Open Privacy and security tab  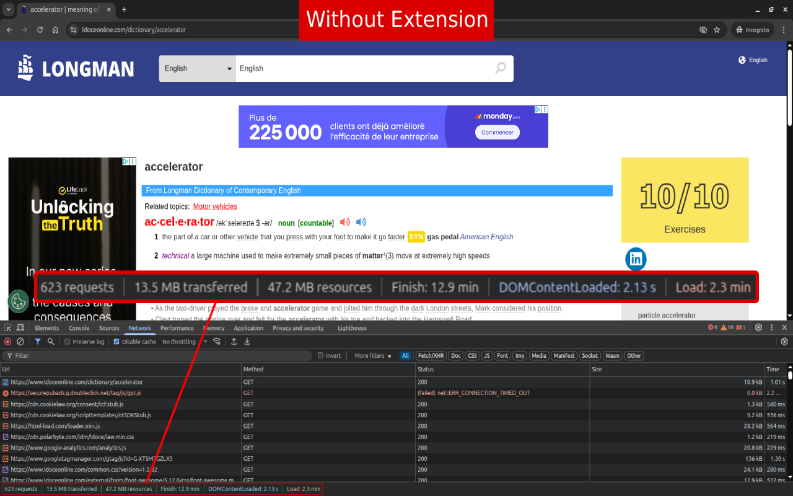point(298,328)
